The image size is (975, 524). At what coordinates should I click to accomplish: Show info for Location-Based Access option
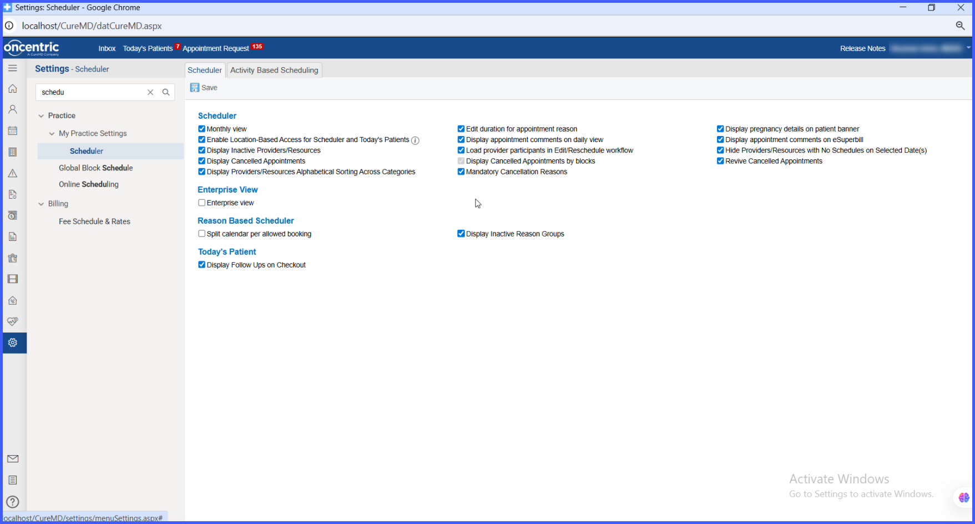(415, 140)
